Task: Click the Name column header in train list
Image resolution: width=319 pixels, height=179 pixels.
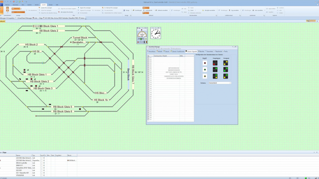Action: coord(23,155)
